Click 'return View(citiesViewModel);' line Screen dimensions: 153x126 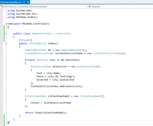click(46, 113)
